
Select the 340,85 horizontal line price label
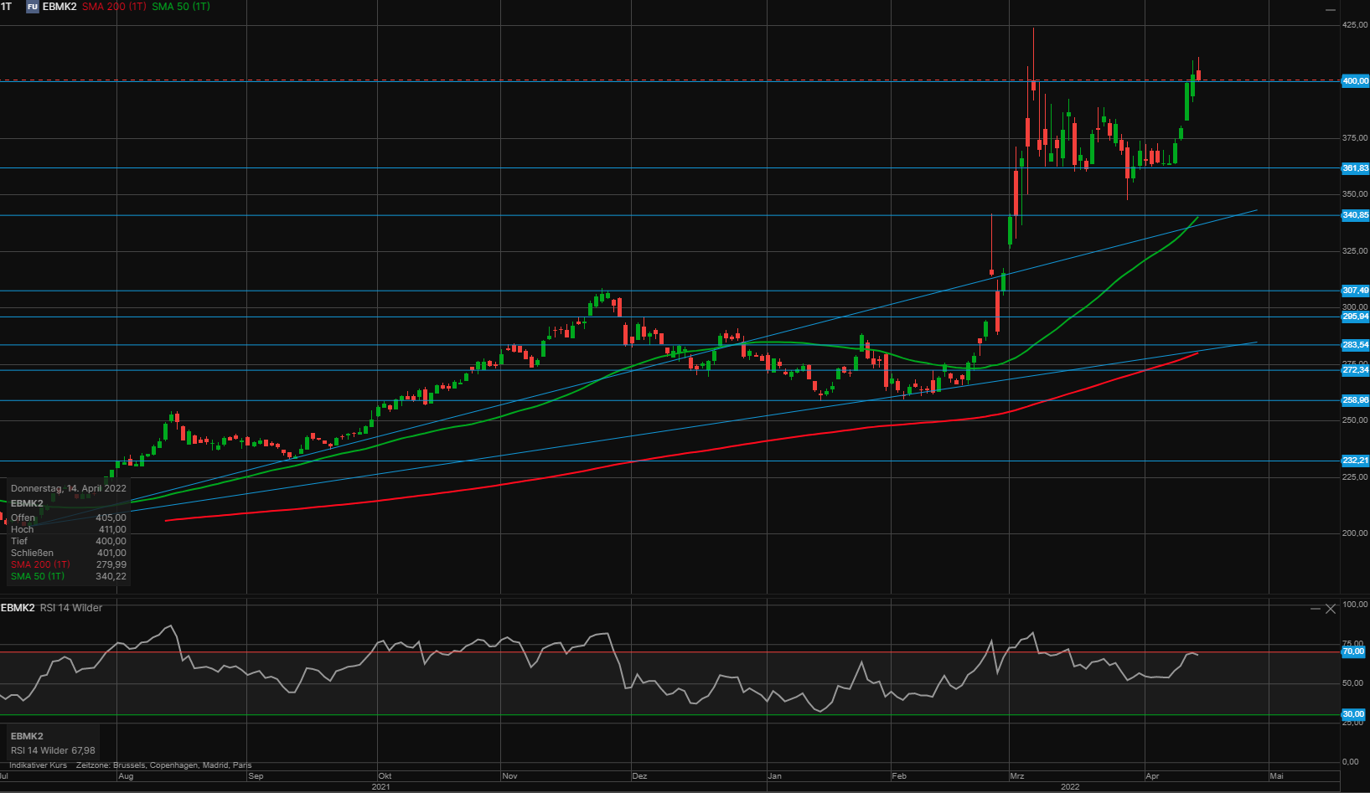tap(1355, 215)
